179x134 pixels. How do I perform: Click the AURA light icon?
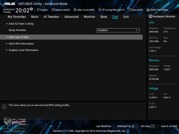148,10
